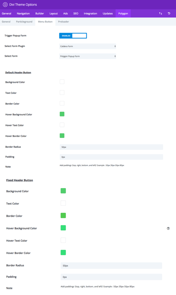Click Fixed Header Padding input field

(111, 277)
